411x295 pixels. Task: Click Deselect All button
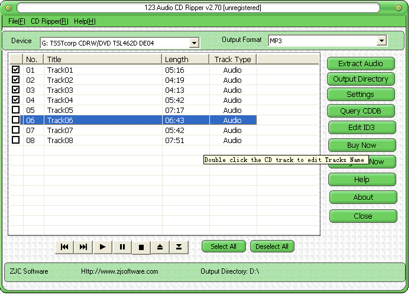pyautogui.click(x=272, y=247)
